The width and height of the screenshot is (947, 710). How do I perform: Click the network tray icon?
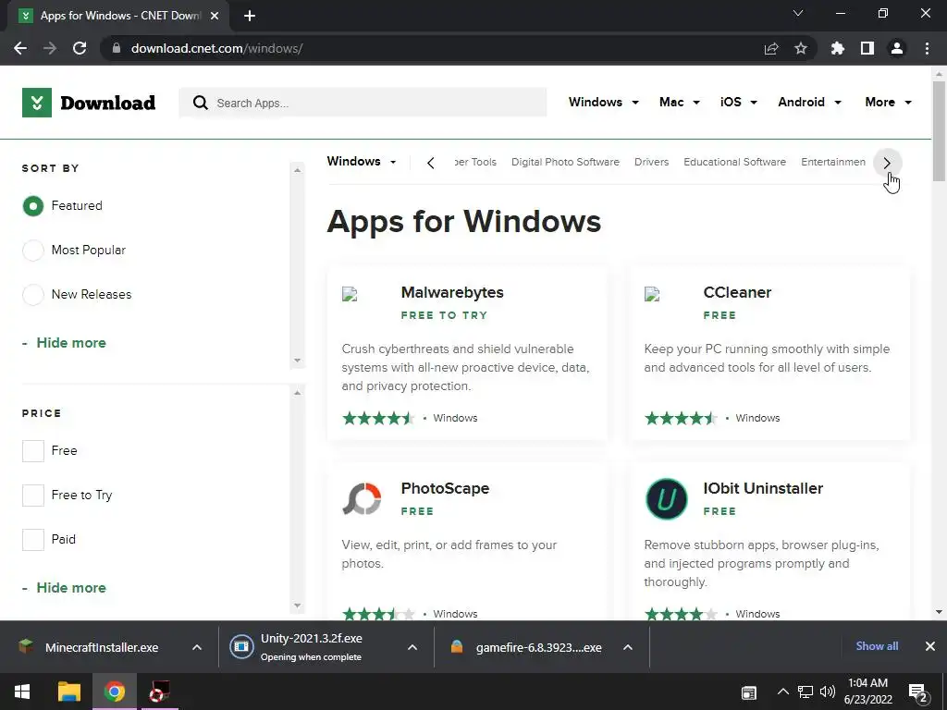pos(806,692)
